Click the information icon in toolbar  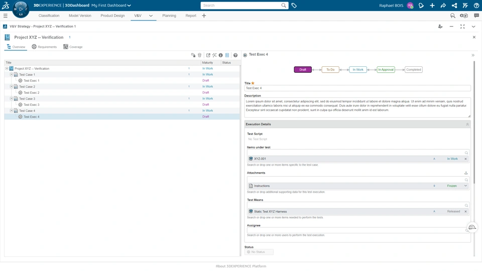(x=221, y=55)
